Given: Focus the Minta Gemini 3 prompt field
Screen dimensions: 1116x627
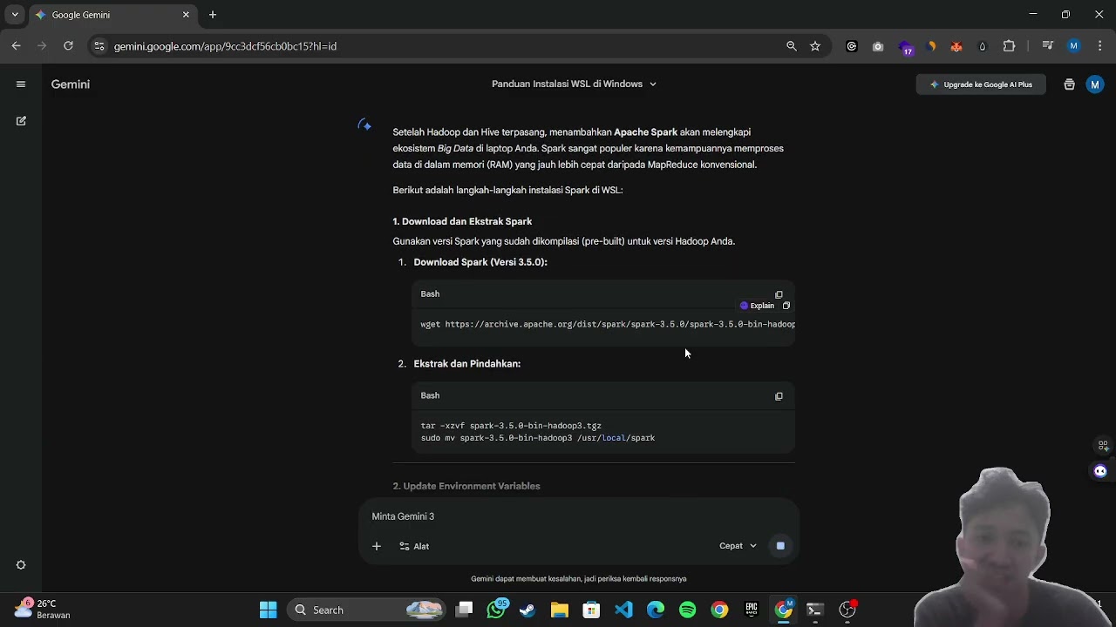Looking at the screenshot, I should coord(579,516).
